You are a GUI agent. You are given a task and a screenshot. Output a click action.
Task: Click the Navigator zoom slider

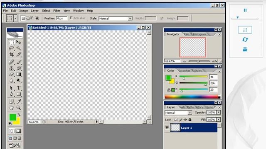(199, 61)
